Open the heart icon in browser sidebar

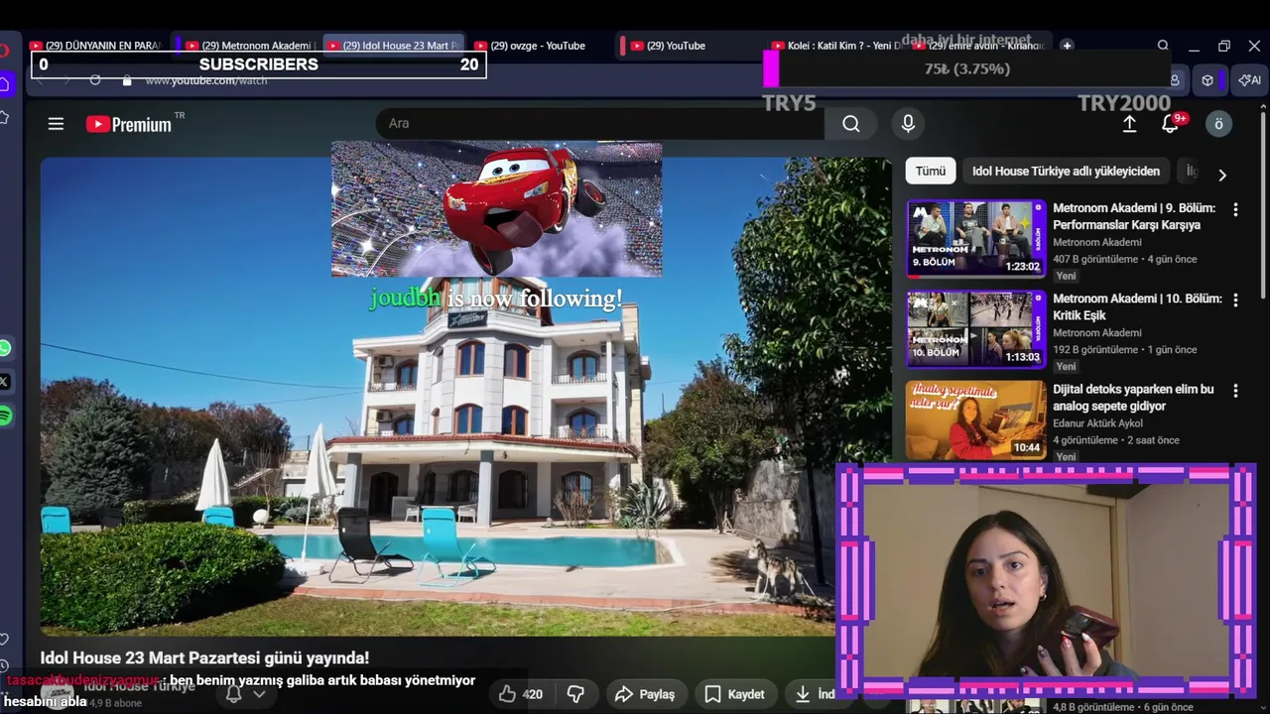click(x=4, y=639)
